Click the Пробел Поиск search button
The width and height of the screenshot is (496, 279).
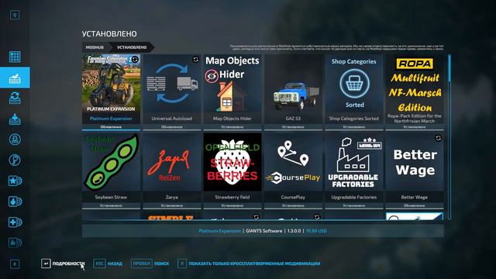point(150,263)
